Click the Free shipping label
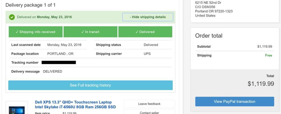Viewport: 281px width, 114px height. click(268, 55)
